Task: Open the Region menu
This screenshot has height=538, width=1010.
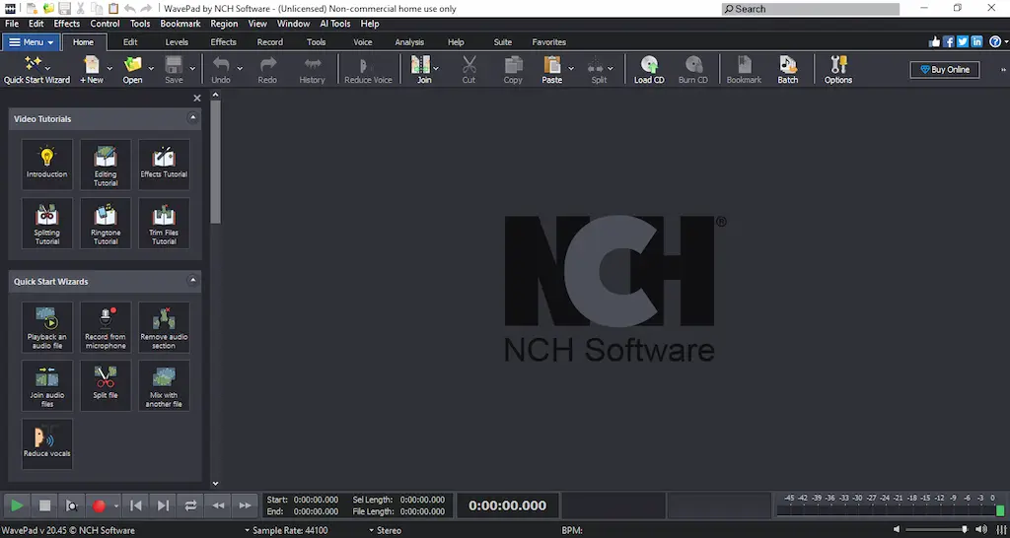Action: [224, 24]
